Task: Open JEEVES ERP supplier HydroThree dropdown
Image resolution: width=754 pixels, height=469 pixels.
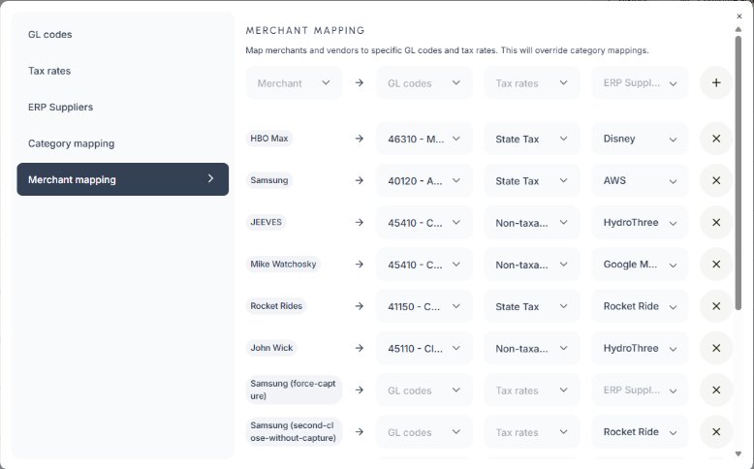Action: coord(640,223)
